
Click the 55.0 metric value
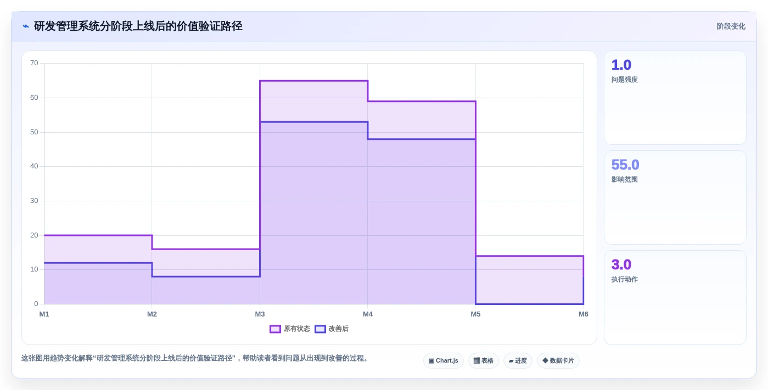(625, 165)
